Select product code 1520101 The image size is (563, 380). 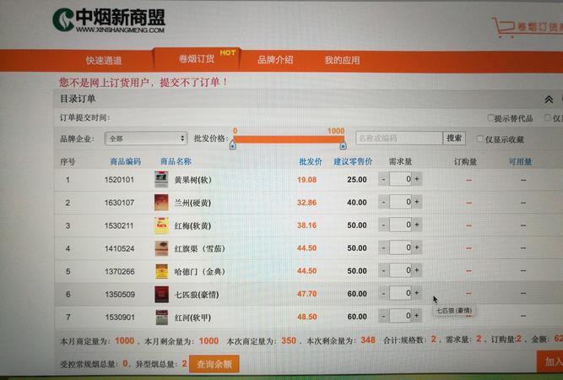(x=119, y=180)
